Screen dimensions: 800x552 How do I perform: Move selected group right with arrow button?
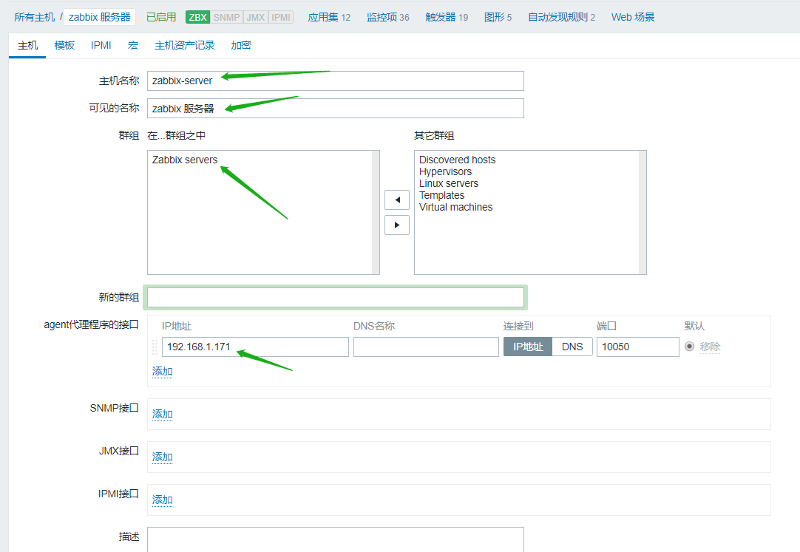(x=397, y=225)
